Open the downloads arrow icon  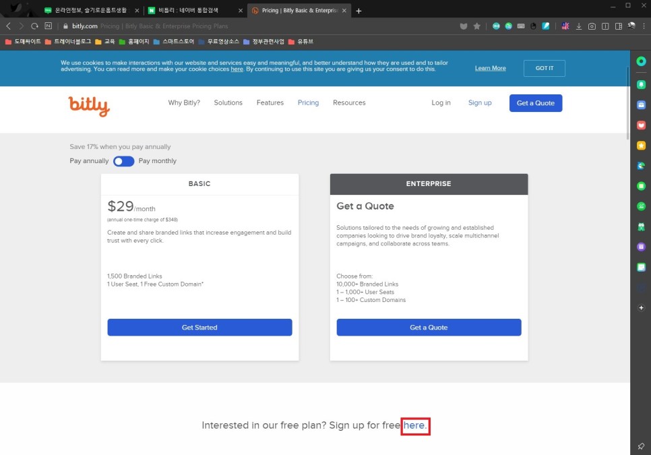coord(578,26)
